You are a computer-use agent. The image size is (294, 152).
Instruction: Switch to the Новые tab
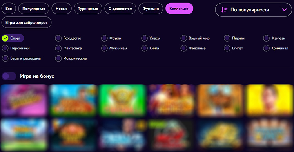point(62,9)
